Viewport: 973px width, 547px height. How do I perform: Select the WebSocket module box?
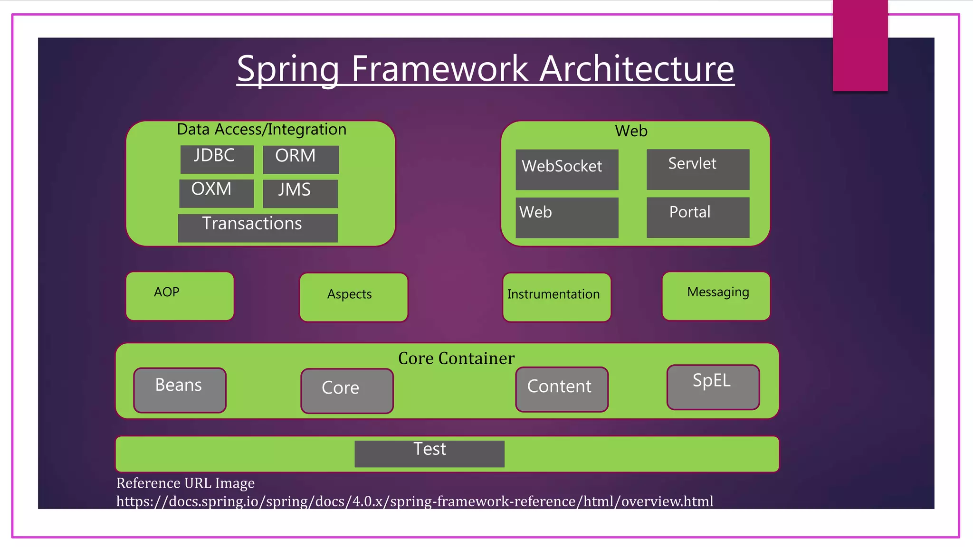point(567,170)
